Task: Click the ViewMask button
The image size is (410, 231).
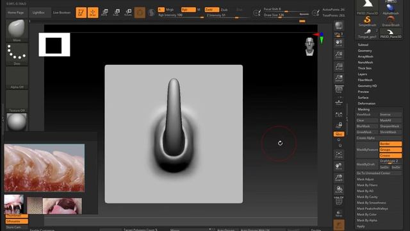Action: click(x=367, y=114)
